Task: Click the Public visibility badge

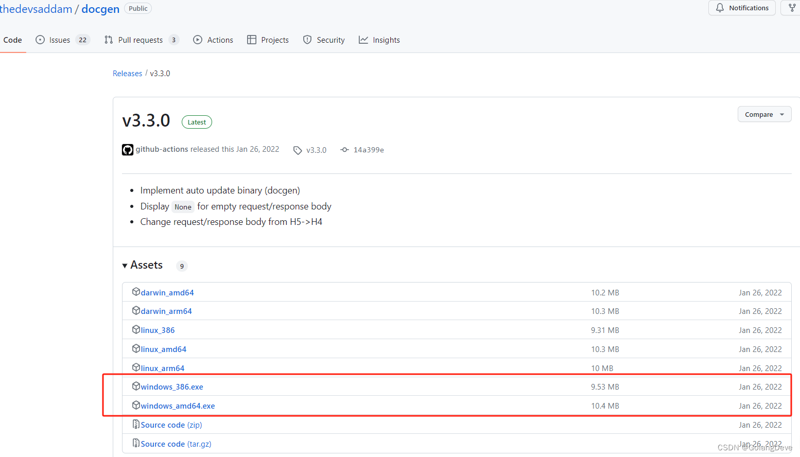Action: [138, 8]
